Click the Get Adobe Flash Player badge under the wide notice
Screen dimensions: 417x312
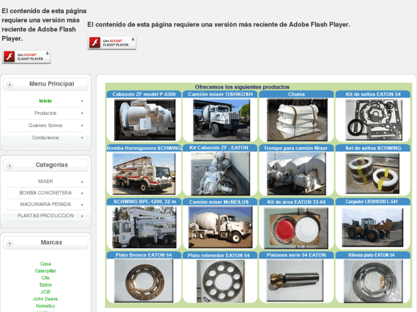coord(112,43)
